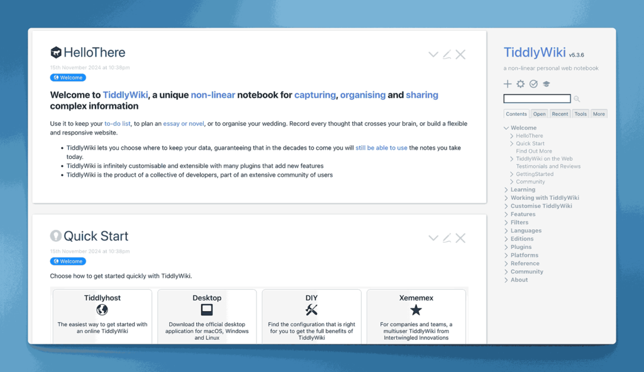Open more actions chevron on Quick Start tiddler
The image size is (644, 372).
pos(433,238)
